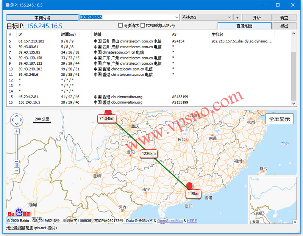Image resolution: width=303 pixels, height=236 pixels.
Task: Toggle the TCP(80端口,IPv4) checkbox
Action: [x=143, y=26]
